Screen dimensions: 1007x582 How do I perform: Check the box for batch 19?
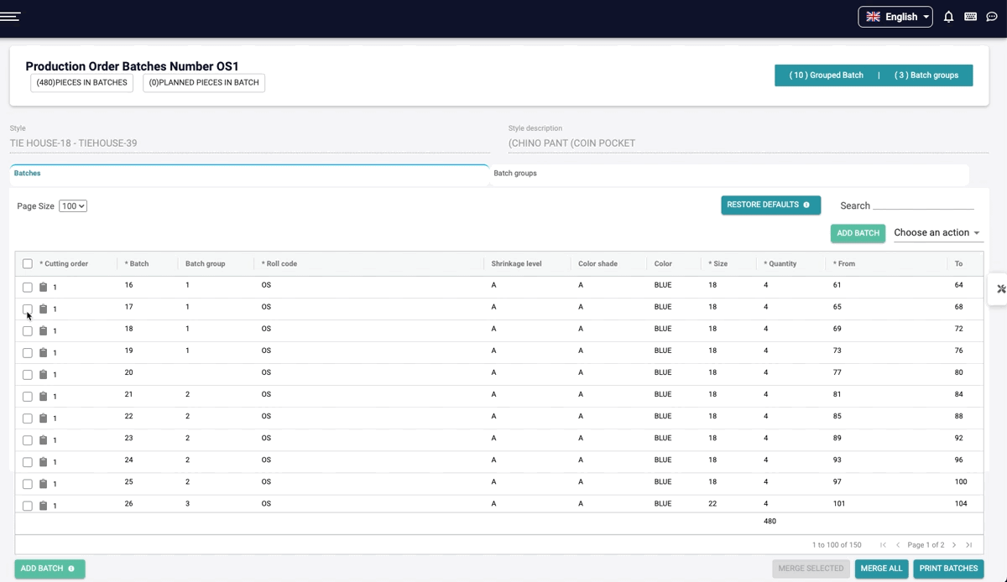click(28, 352)
